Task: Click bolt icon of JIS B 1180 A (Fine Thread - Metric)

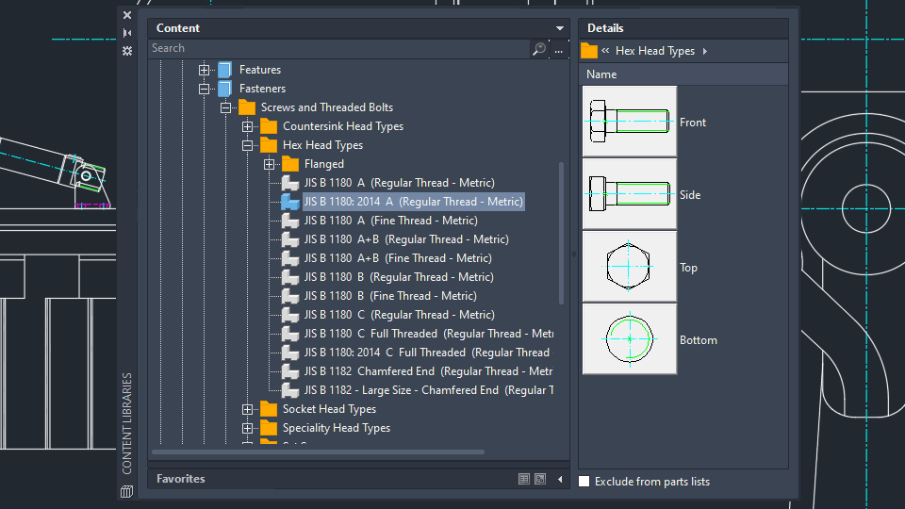Action: 290,221
